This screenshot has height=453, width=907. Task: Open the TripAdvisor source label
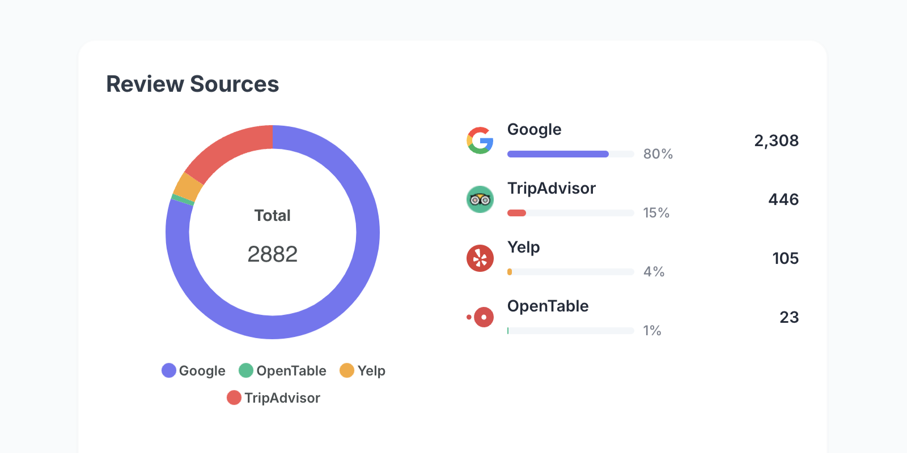(551, 189)
